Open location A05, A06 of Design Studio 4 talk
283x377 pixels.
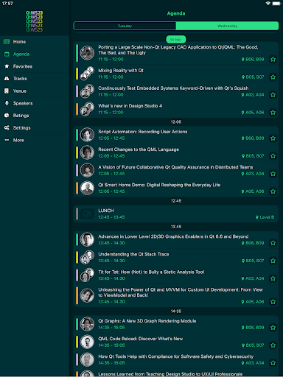(253, 113)
